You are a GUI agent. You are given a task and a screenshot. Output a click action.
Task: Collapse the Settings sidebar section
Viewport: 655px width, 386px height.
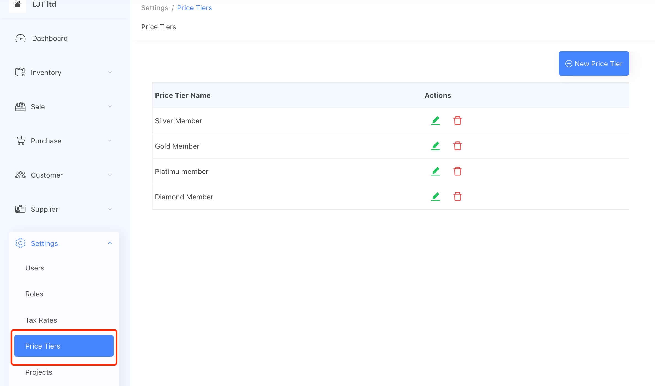[110, 243]
